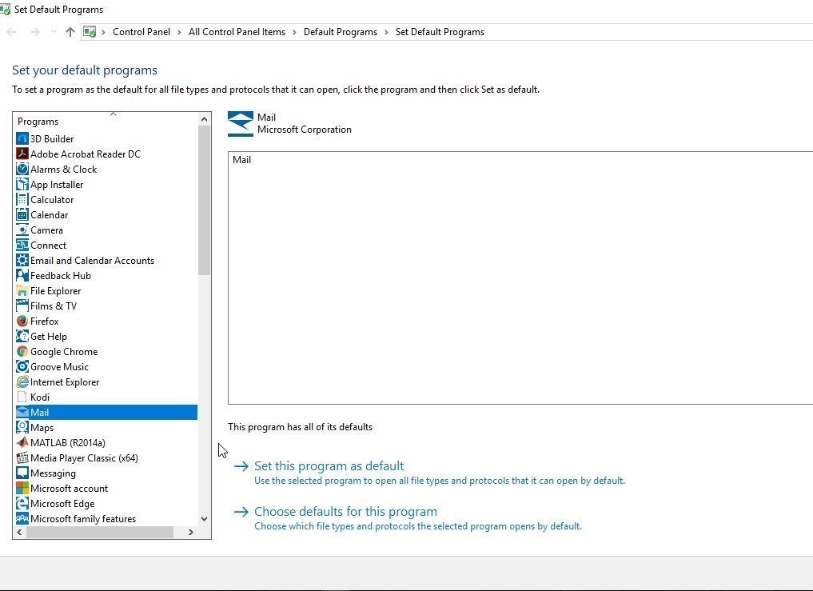813x591 pixels.
Task: Click Set Default Programs breadcrumb
Action: pos(440,32)
